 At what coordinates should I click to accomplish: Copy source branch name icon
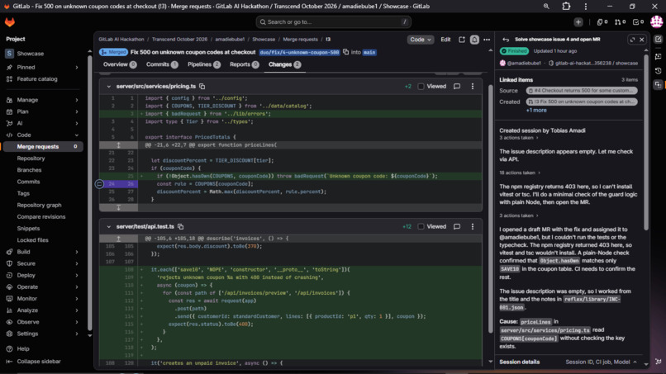(345, 52)
